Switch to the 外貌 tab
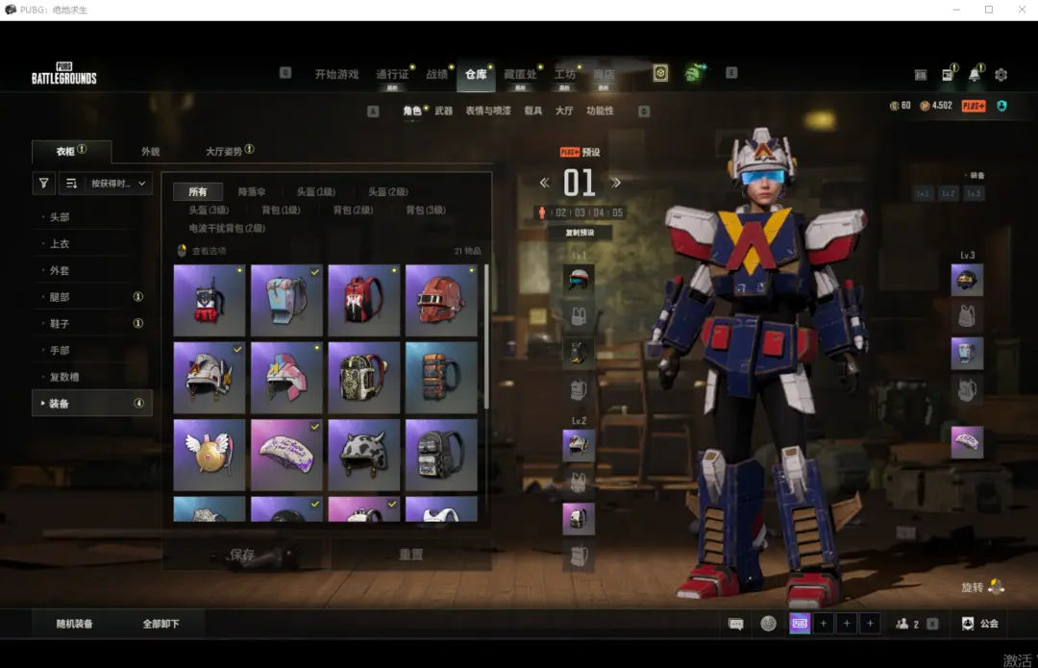Image resolution: width=1038 pixels, height=668 pixels. (150, 152)
